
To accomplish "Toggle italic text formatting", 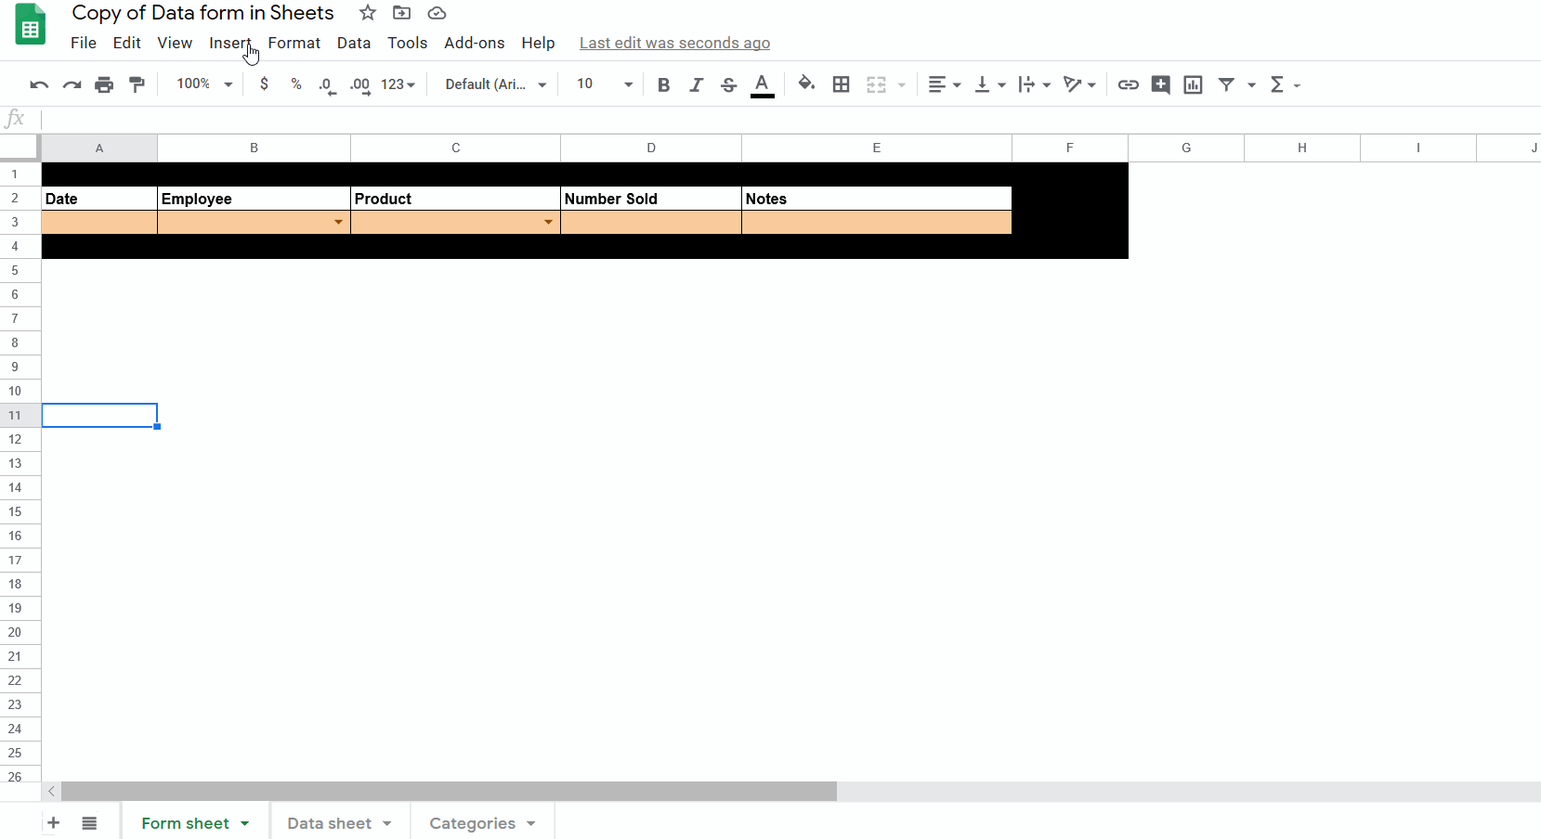I will coord(696,84).
